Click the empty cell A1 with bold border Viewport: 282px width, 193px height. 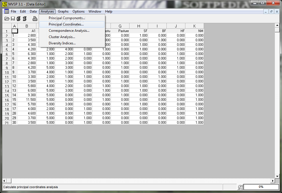pyautogui.click(x=15, y=31)
